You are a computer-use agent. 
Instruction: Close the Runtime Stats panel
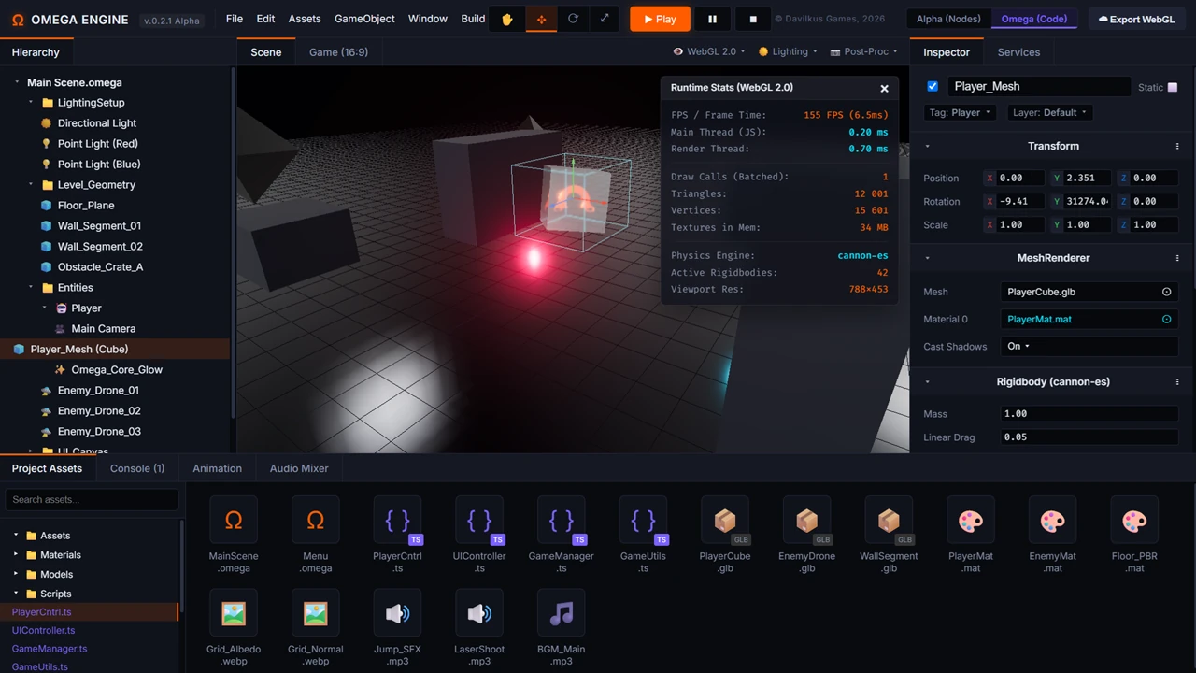coord(884,88)
